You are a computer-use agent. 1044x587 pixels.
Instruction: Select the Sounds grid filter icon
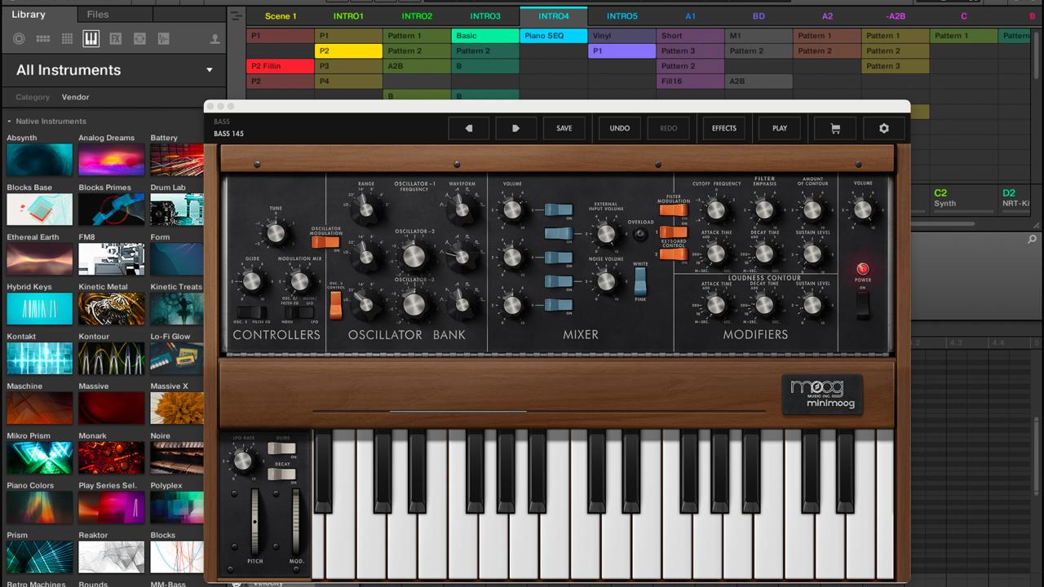click(69, 38)
